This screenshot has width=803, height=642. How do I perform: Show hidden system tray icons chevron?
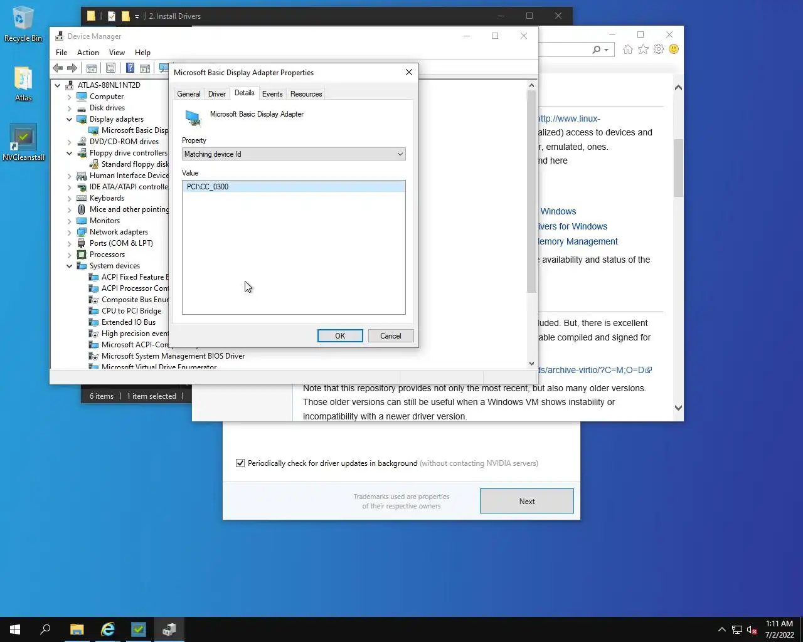click(x=721, y=629)
